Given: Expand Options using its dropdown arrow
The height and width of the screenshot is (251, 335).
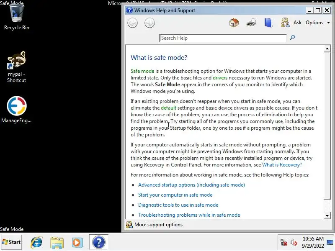Looking at the screenshot, I should 328,23.
